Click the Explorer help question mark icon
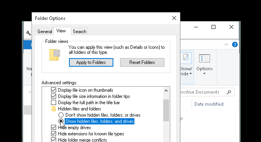This screenshot has width=261, height=142. pos(235,44)
